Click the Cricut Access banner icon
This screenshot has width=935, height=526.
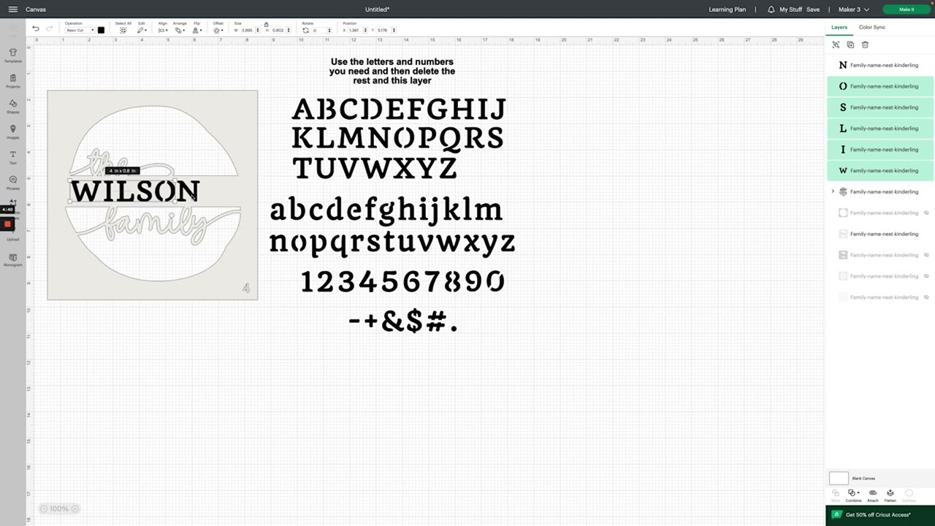837,514
